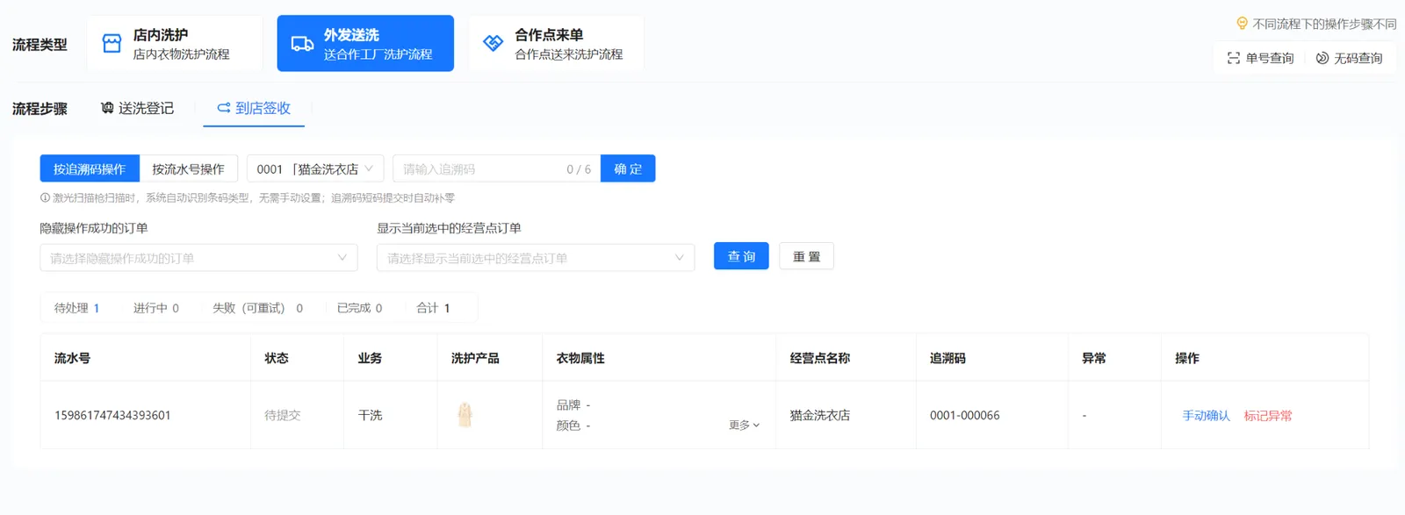Click the lightbulb tip icon

1242,24
